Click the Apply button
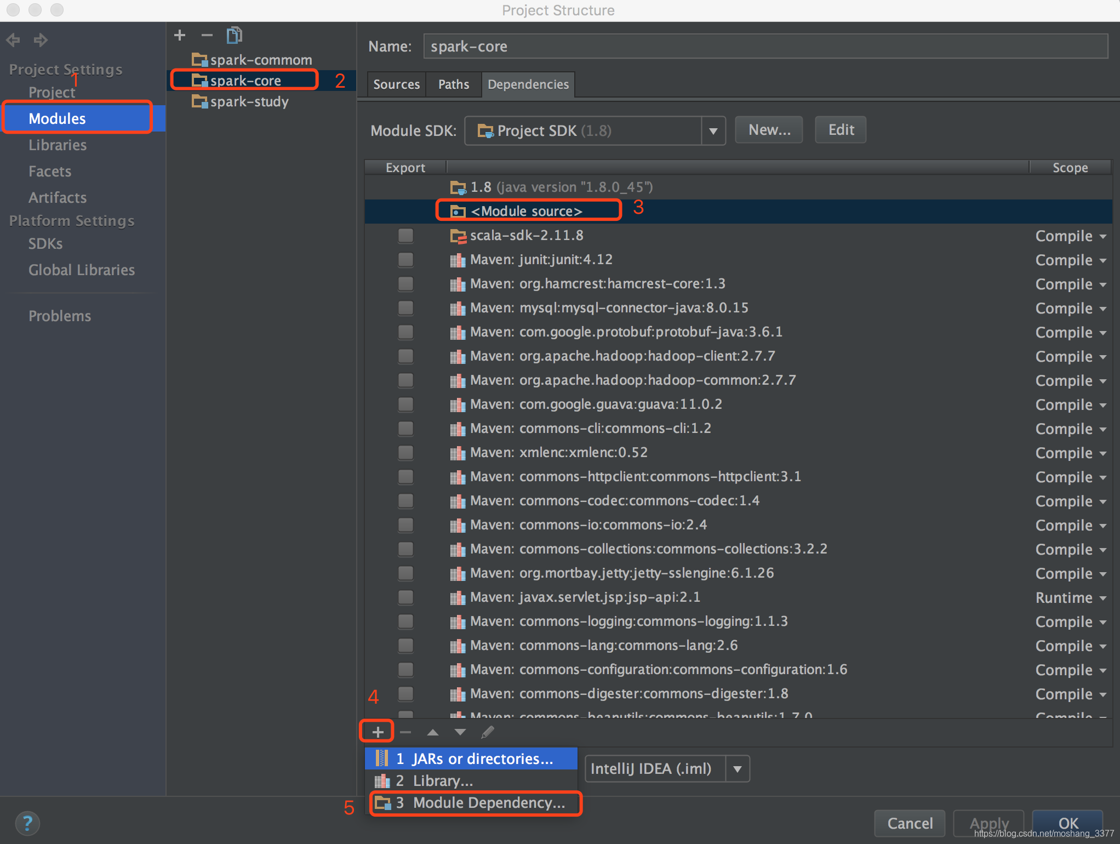This screenshot has width=1120, height=844. (988, 823)
